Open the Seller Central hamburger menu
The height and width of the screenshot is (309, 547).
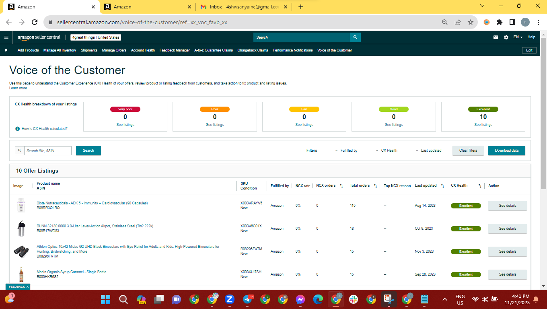coord(6,37)
